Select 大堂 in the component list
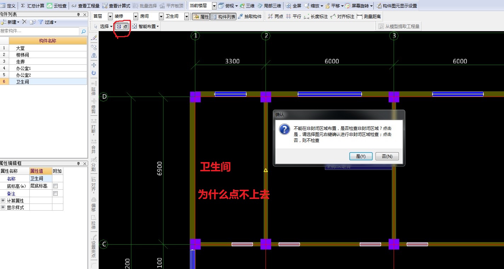 47,48
